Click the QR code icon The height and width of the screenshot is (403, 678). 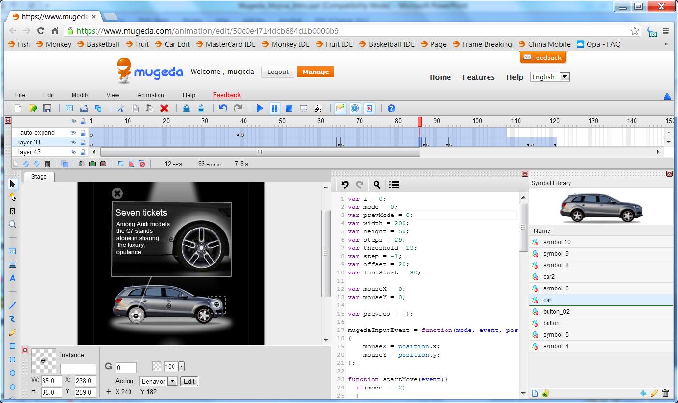(318, 108)
